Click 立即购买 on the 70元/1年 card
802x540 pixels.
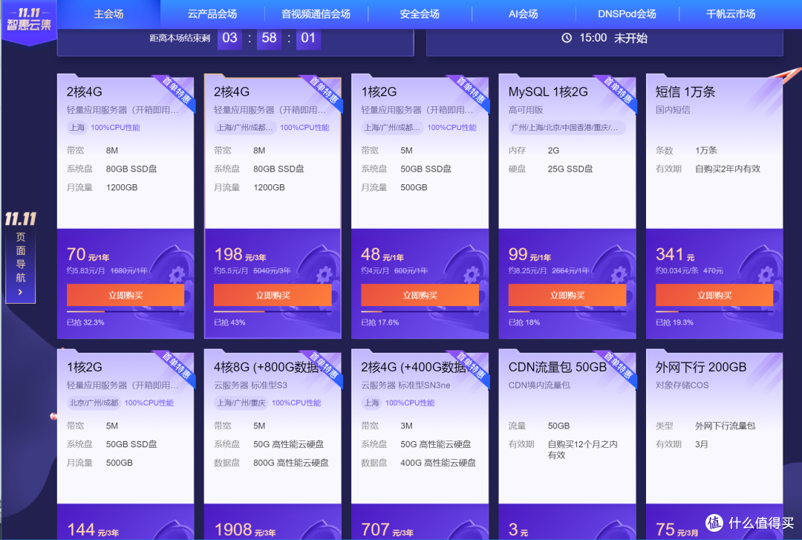pyautogui.click(x=125, y=296)
